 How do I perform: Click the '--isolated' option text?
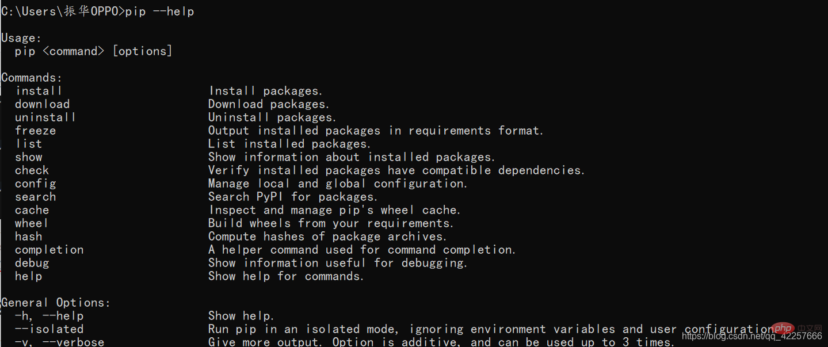pos(49,329)
